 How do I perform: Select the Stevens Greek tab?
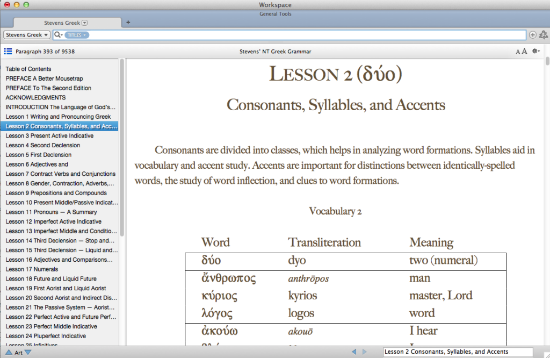click(x=67, y=23)
